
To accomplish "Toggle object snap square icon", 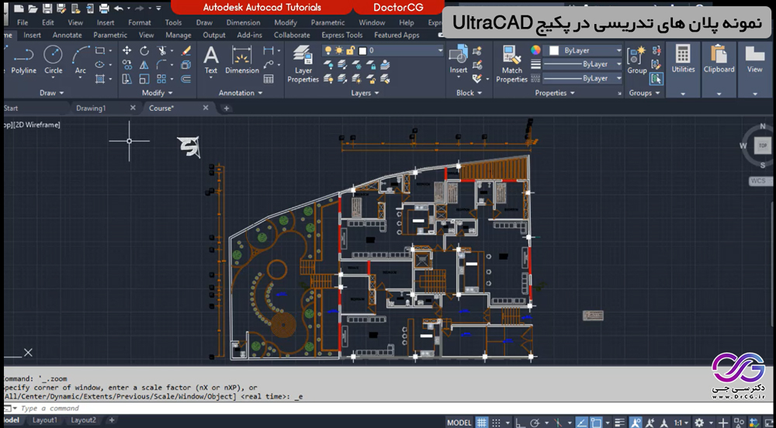I will [596, 423].
